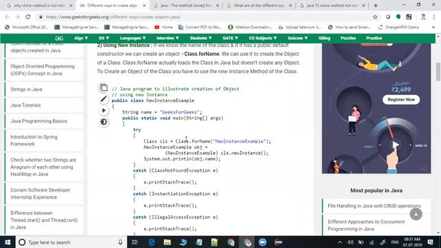441x248 pixels.
Task: Switch to 'What are all the different ways' tab
Action: pos(259,6)
